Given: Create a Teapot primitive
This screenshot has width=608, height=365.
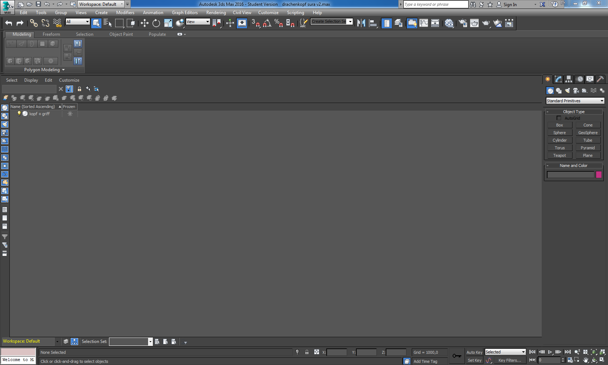Looking at the screenshot, I should (x=559, y=155).
